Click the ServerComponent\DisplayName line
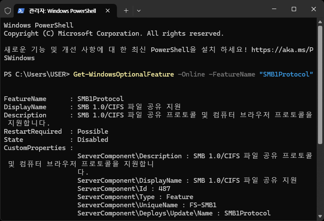 pos(187,181)
